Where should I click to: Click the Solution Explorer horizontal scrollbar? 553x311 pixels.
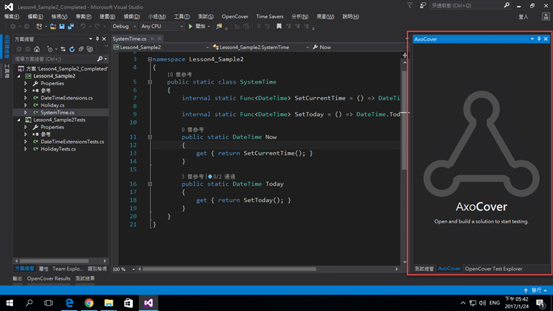pos(54,261)
